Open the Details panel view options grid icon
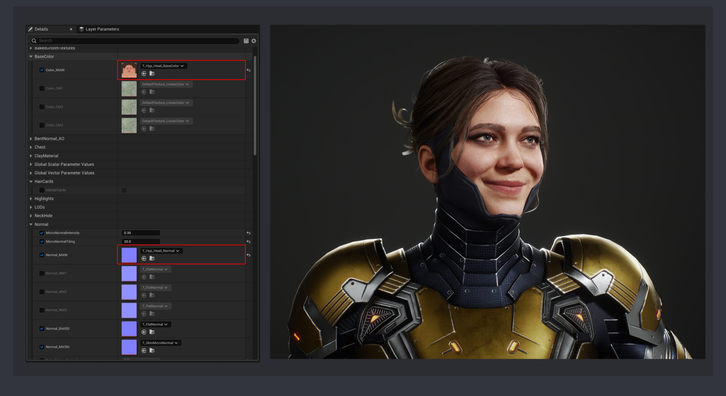Image resolution: width=726 pixels, height=396 pixels. pos(246,41)
